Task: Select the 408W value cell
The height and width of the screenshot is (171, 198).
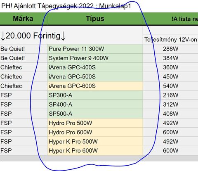Action: pyautogui.click(x=171, y=114)
